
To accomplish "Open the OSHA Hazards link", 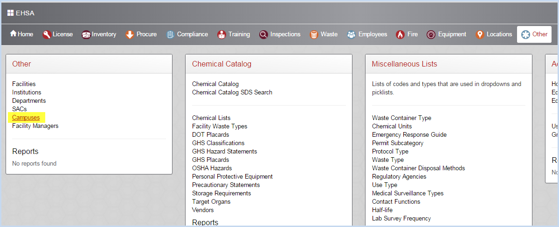I will coord(212,168).
